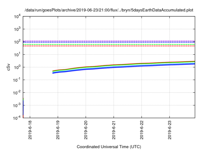215x150 pixels.
Task: Click the 10^1 y-axis tick label
Action: pos(17,54)
